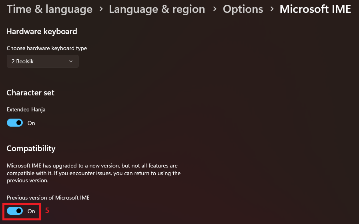Return to the Options breadcrumb page

point(243,9)
